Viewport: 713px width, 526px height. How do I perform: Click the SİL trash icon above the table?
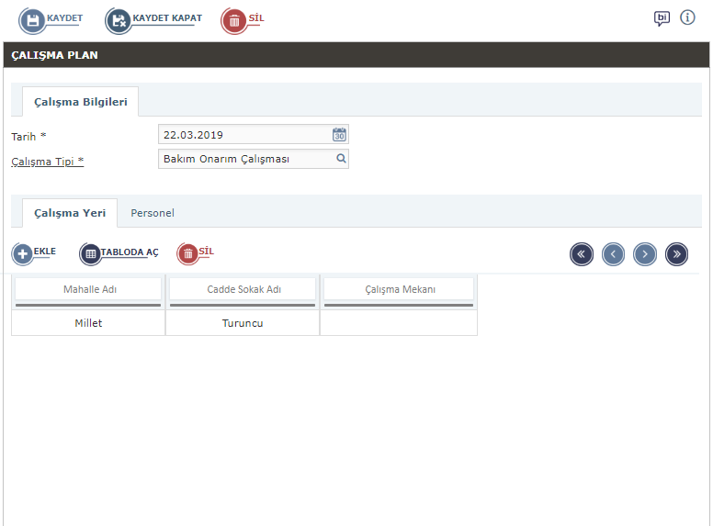tap(187, 254)
